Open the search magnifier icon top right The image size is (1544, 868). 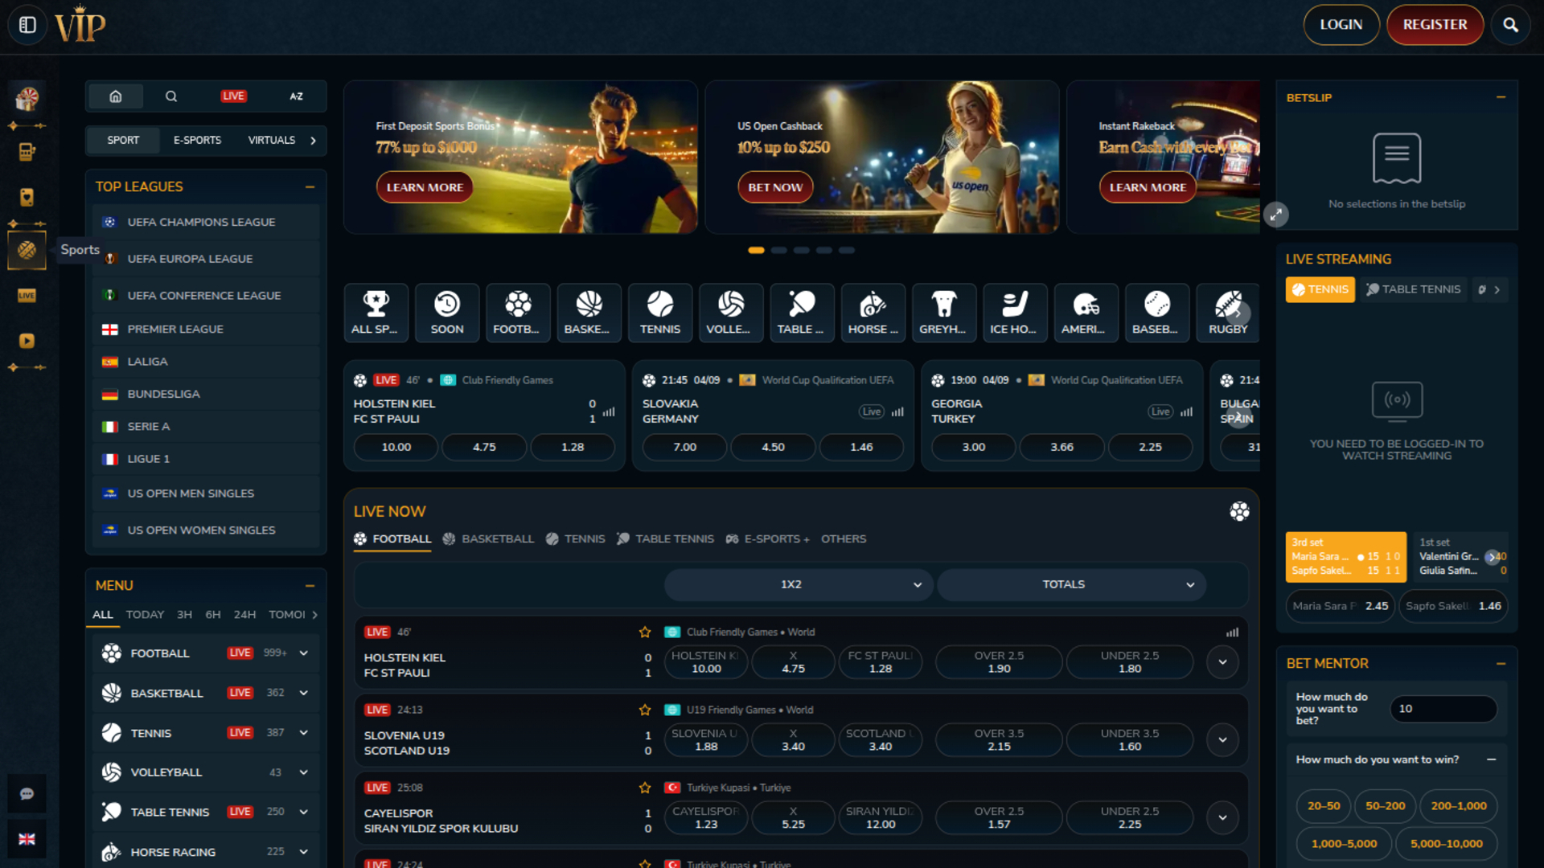(x=1510, y=25)
